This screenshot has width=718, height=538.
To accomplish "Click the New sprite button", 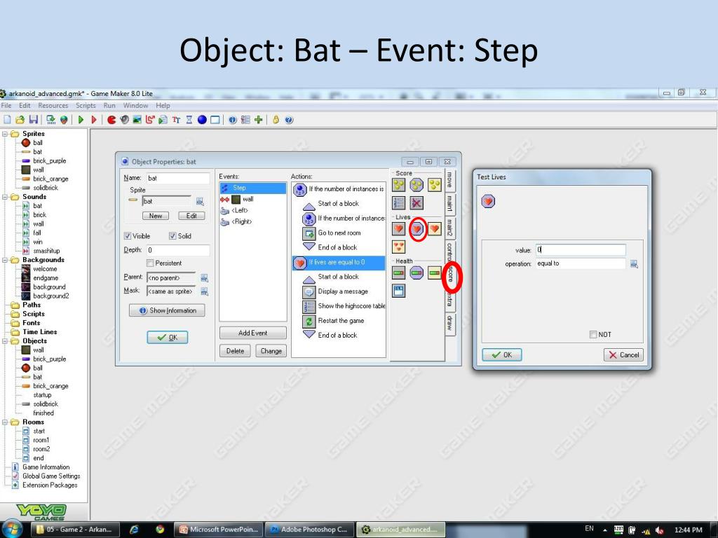I will click(x=155, y=216).
